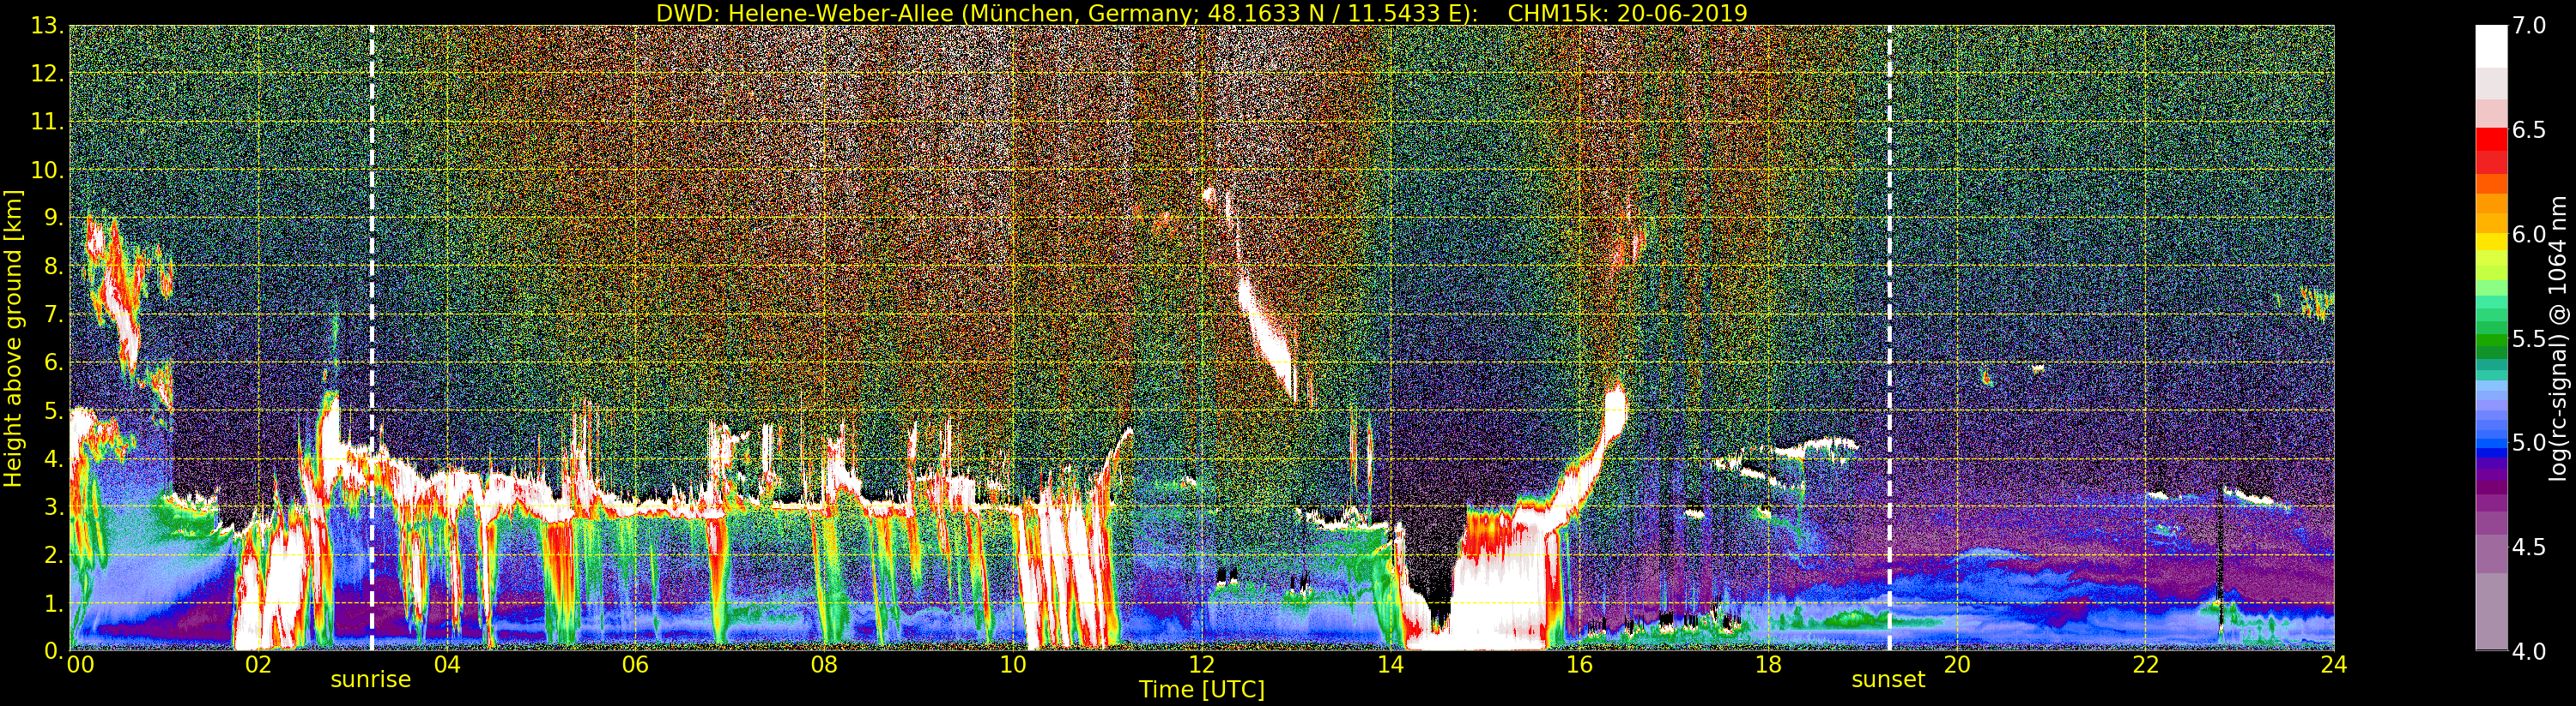The height and width of the screenshot is (706, 2576).
Task: Click the '13.' height axis tick label
Action: [x=47, y=26]
